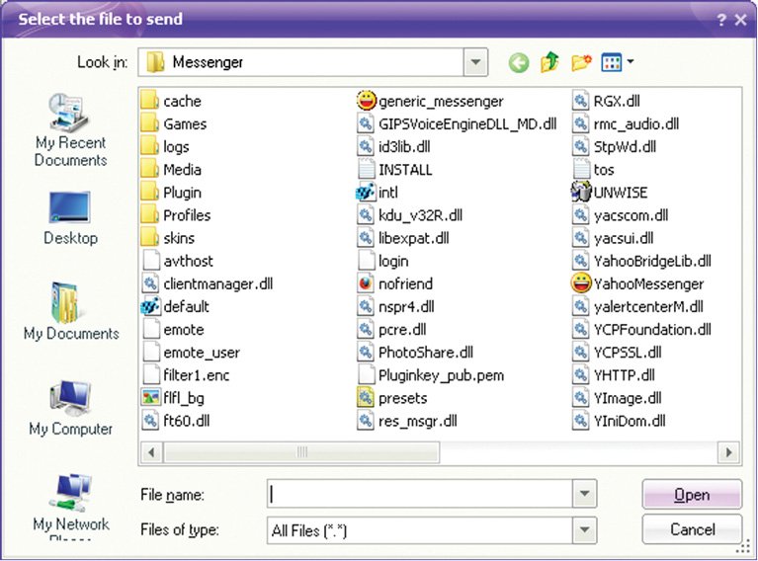Expand the Look in dropdown
The height and width of the screenshot is (561, 758).
475,62
